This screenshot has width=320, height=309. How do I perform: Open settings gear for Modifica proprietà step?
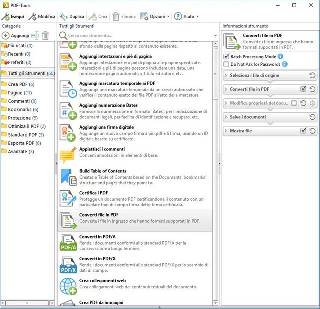(x=312, y=103)
